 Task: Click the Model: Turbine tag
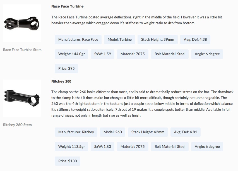120,40
